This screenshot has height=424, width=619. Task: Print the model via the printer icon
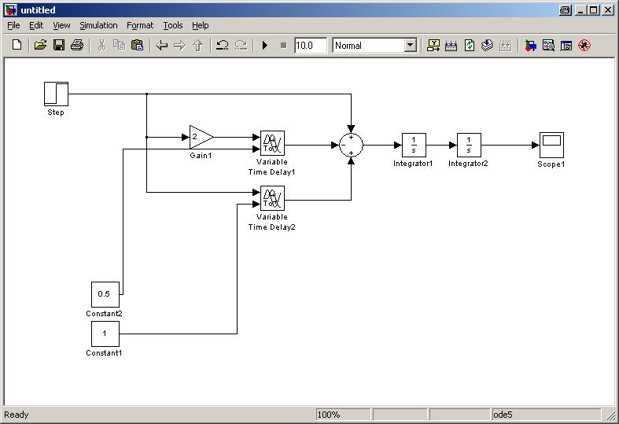click(x=77, y=46)
